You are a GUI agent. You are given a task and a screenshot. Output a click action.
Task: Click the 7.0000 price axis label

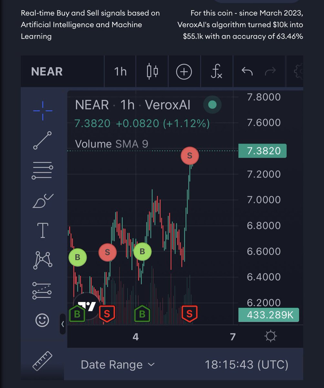coord(264,200)
